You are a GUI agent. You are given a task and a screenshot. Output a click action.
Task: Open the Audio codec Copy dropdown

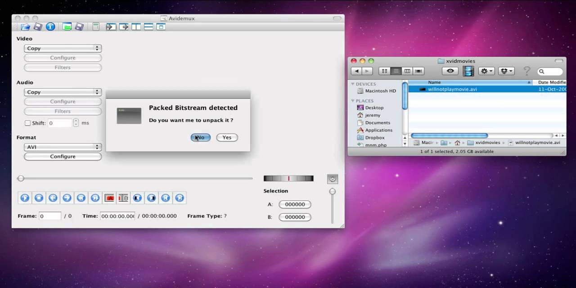pyautogui.click(x=63, y=92)
